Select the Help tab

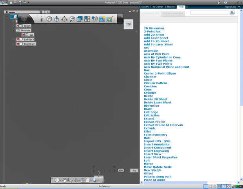point(181,7)
